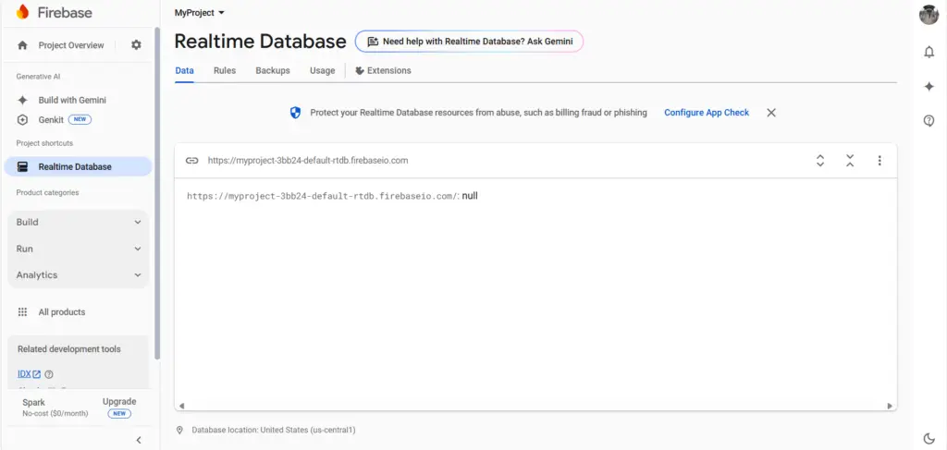
Task: Click the Build with Gemini sparkle icon
Action: (22, 100)
